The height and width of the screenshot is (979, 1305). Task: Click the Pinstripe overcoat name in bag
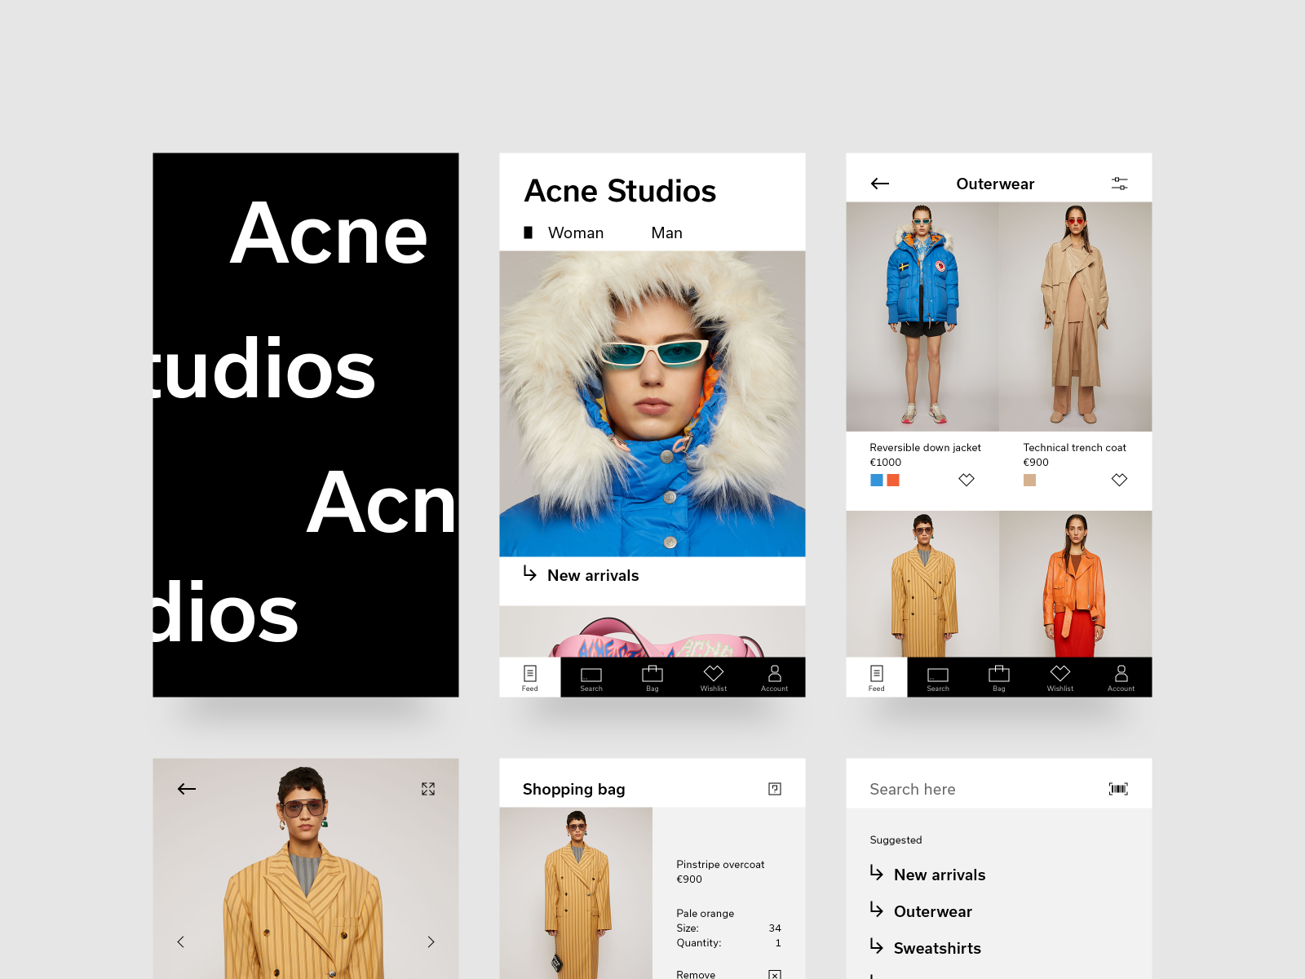coord(720,865)
